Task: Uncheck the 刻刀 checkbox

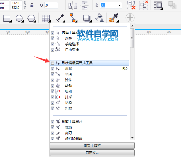Action: coord(52,133)
